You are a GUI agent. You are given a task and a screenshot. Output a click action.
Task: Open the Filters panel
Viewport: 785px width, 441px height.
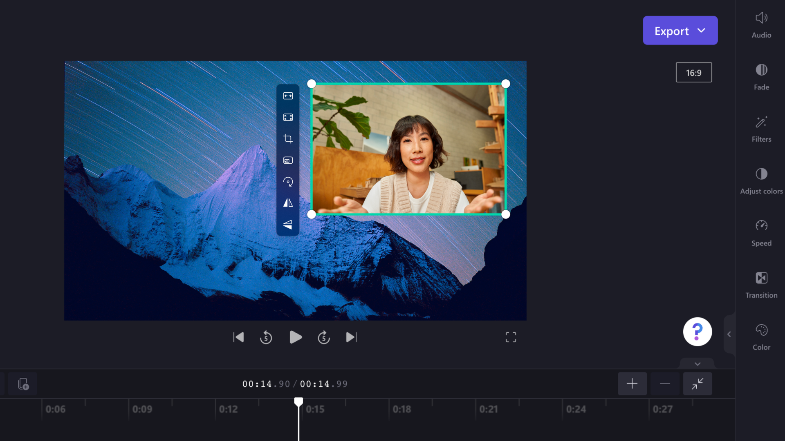[x=761, y=129]
